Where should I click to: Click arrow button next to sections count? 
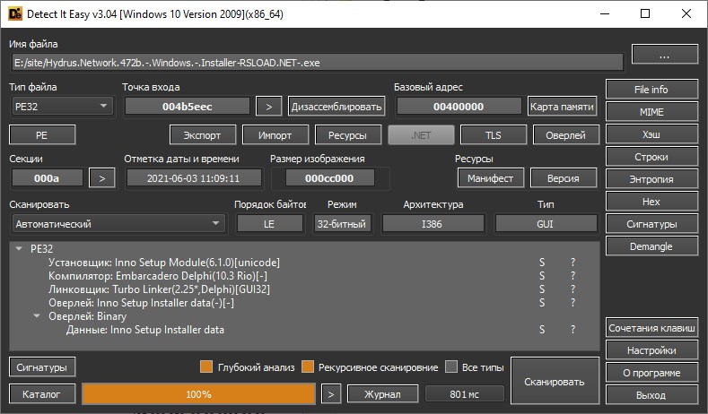102,178
